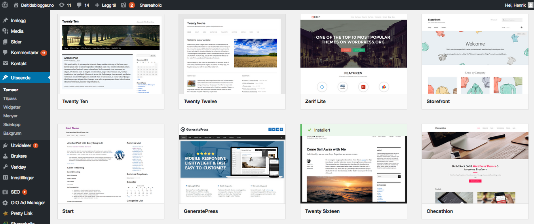Click the Kontakt envelope icon

point(6,63)
